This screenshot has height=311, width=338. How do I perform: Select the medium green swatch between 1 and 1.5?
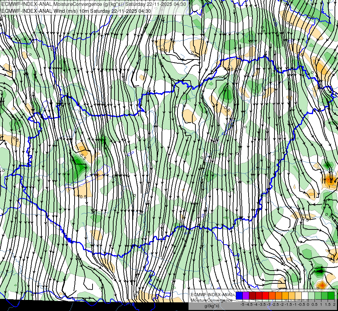tap(325, 295)
